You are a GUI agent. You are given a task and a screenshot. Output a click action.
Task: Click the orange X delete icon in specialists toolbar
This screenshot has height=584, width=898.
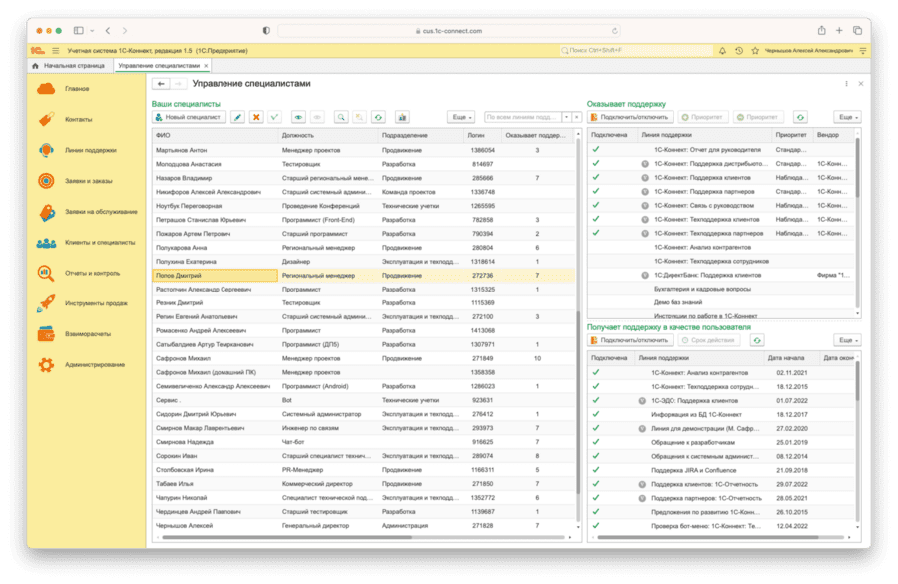click(256, 117)
